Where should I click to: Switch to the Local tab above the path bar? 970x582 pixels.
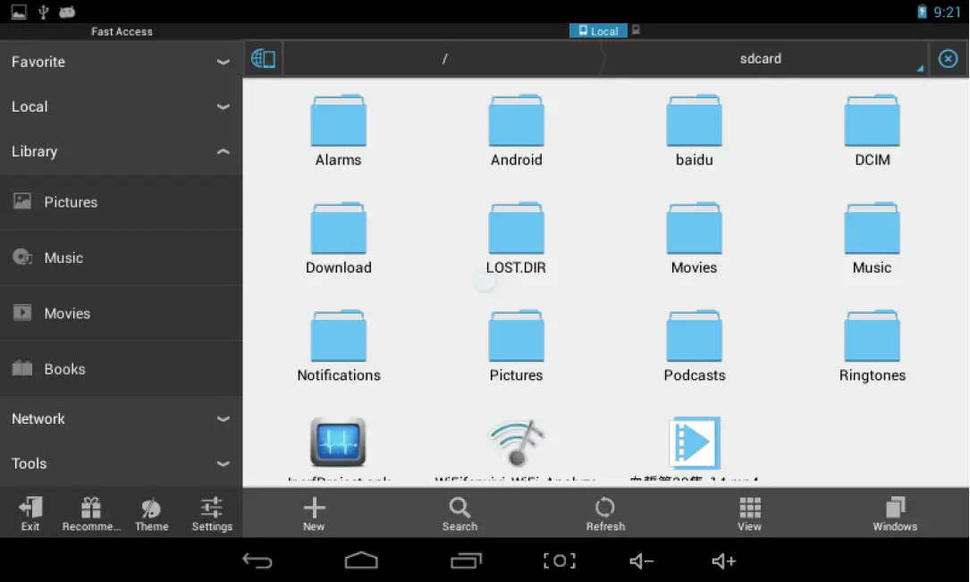click(597, 30)
